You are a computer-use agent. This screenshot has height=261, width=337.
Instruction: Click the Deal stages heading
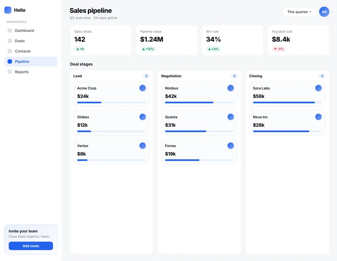pos(81,64)
